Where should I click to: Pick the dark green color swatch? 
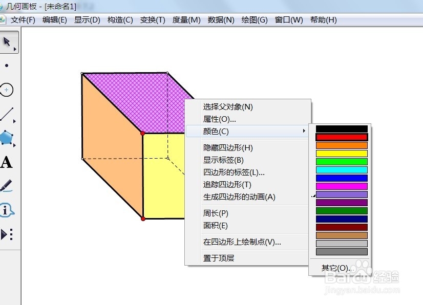point(342,211)
